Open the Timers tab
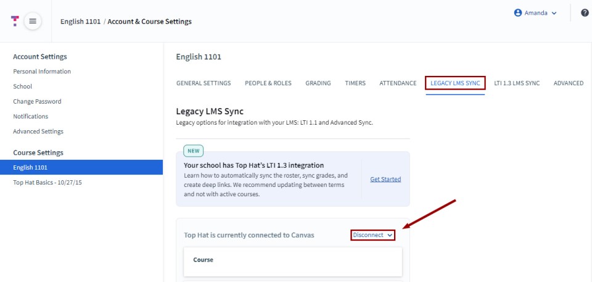This screenshot has width=592, height=282. pyautogui.click(x=355, y=83)
